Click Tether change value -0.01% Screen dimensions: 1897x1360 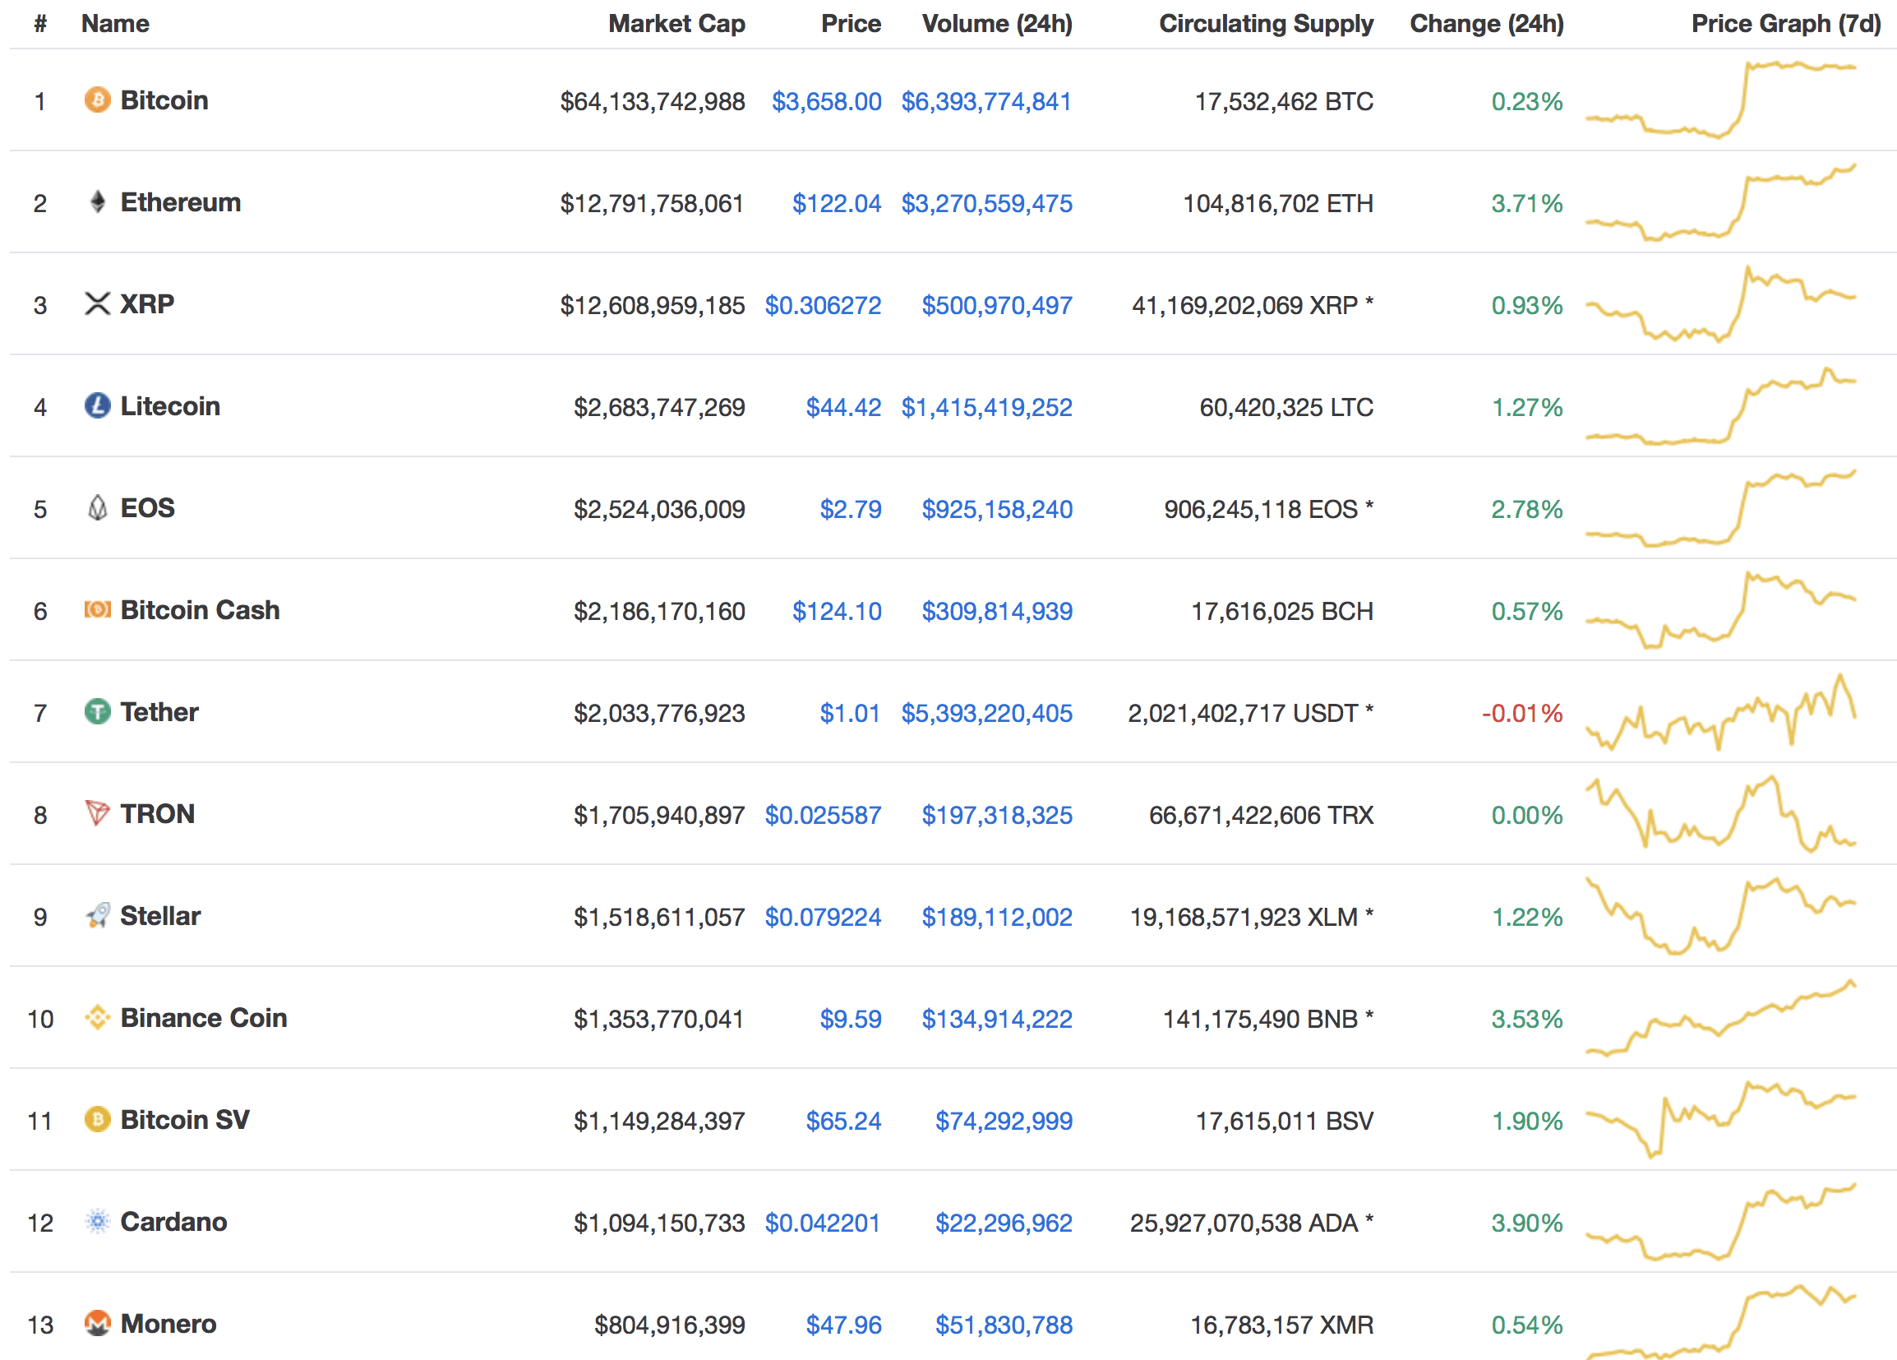point(1521,714)
